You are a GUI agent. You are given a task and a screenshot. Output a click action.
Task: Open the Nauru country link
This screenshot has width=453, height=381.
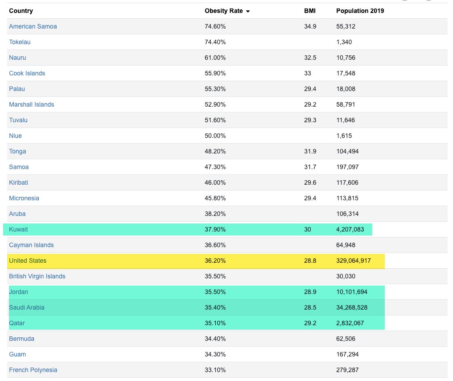point(17,58)
